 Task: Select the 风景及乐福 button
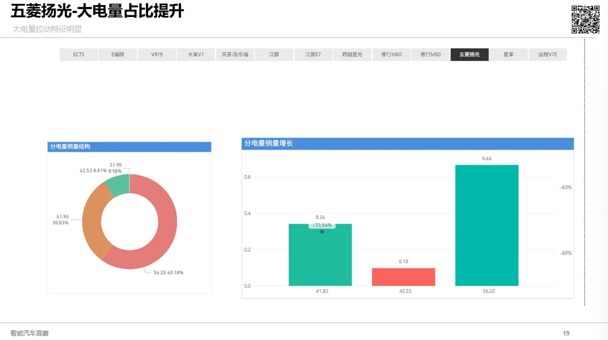click(x=235, y=54)
